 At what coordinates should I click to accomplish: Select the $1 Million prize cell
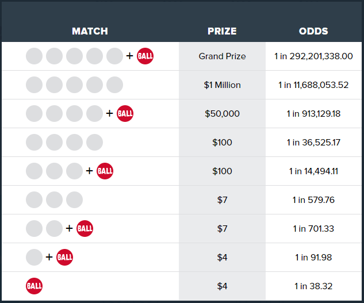(222, 85)
